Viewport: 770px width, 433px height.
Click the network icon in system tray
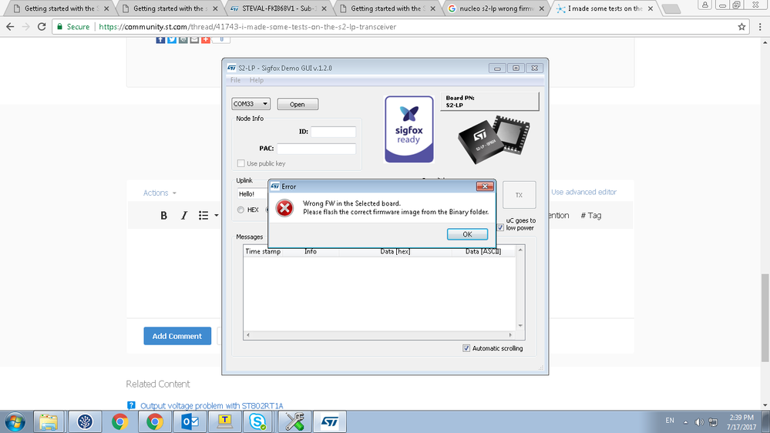(x=713, y=421)
